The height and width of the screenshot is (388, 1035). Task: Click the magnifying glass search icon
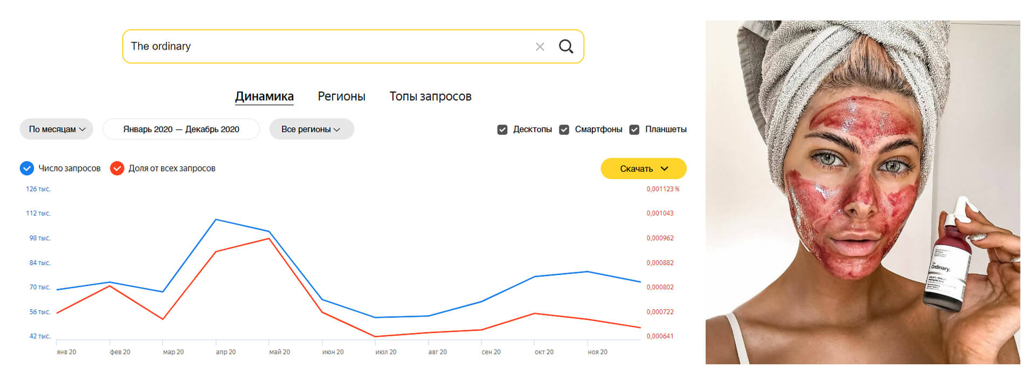click(566, 46)
